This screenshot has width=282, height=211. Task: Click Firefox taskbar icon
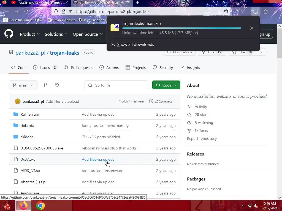(23, 206)
